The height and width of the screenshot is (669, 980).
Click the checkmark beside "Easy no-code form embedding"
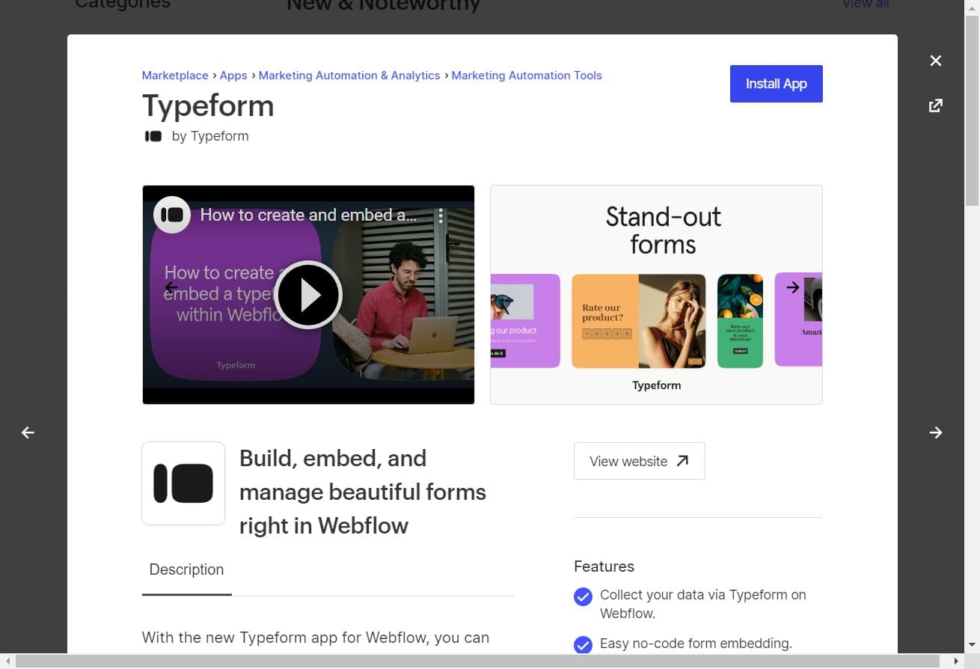click(583, 644)
